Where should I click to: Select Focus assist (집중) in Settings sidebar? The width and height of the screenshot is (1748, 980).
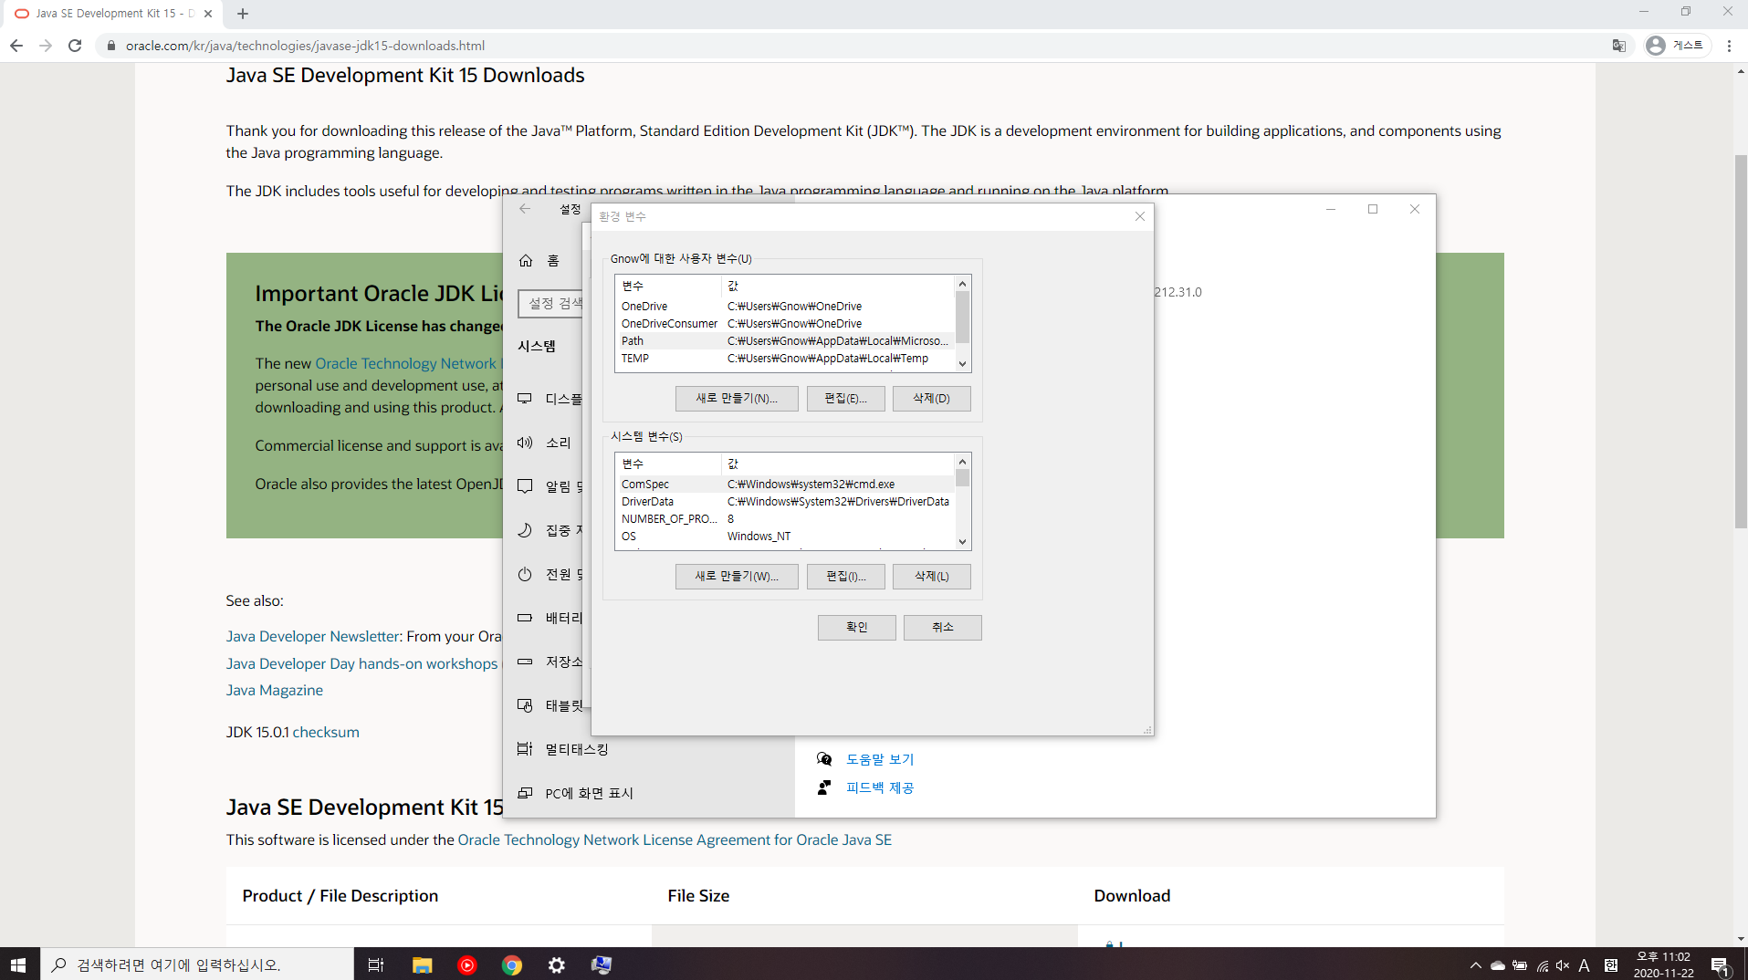pyautogui.click(x=550, y=530)
